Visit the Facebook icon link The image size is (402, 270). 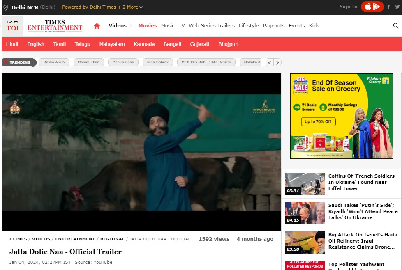click(389, 7)
